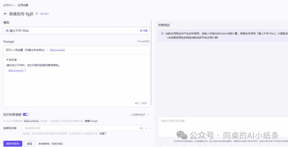This screenshot has height=147, width=288.
Task: Open the API KEY link
Action: (x=45, y=14)
